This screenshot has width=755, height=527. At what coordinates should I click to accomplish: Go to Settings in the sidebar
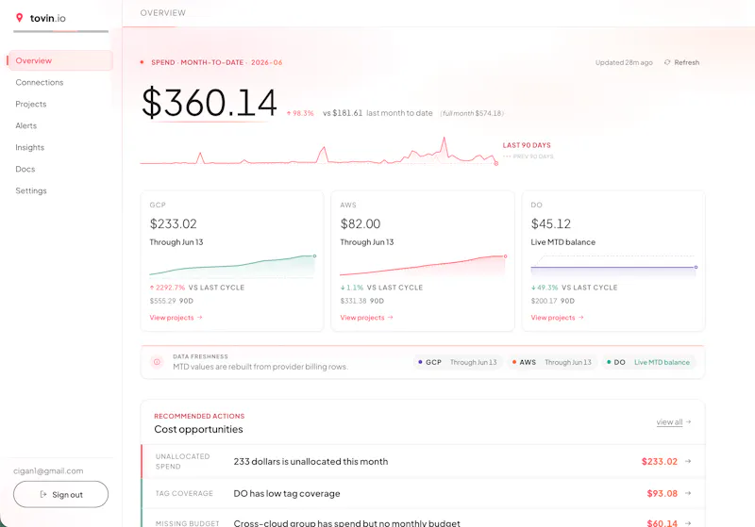point(31,190)
